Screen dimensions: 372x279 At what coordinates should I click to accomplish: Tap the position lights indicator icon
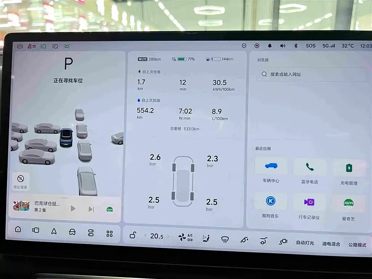click(x=67, y=46)
